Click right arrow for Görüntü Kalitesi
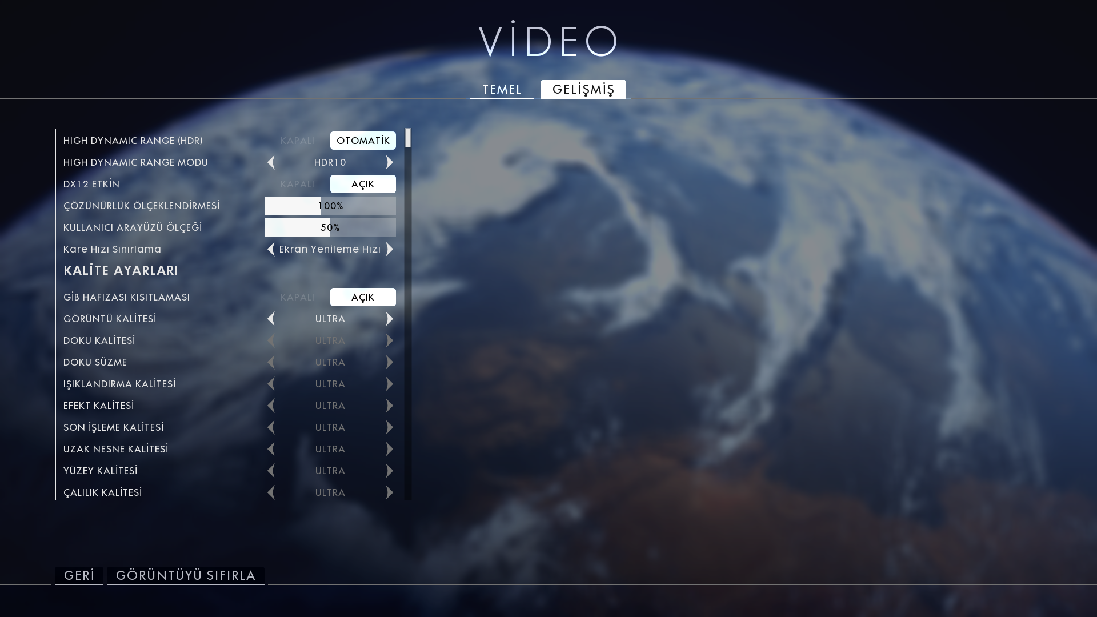Viewport: 1097px width, 617px height. (390, 319)
